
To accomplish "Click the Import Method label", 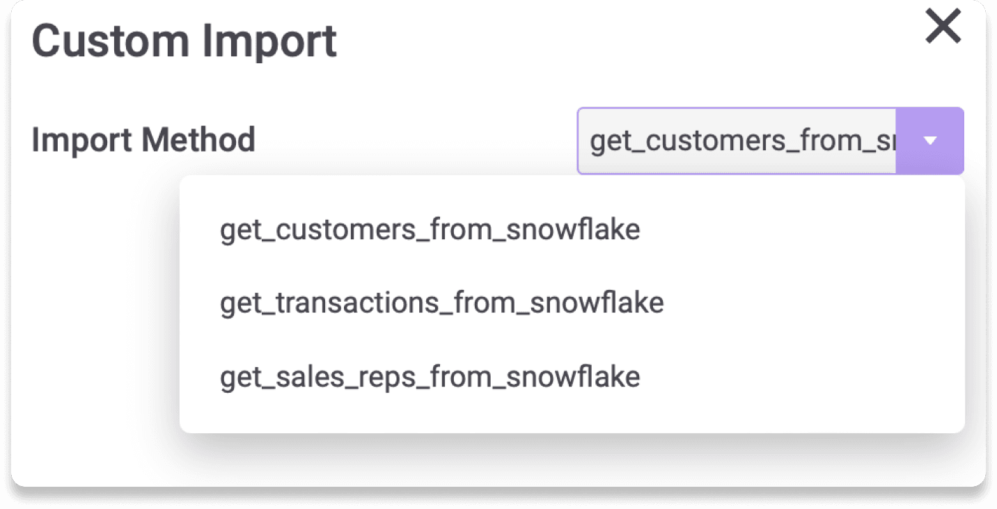I will 143,140.
